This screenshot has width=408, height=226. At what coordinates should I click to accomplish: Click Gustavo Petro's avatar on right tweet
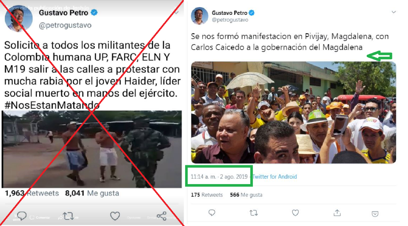pos(200,16)
